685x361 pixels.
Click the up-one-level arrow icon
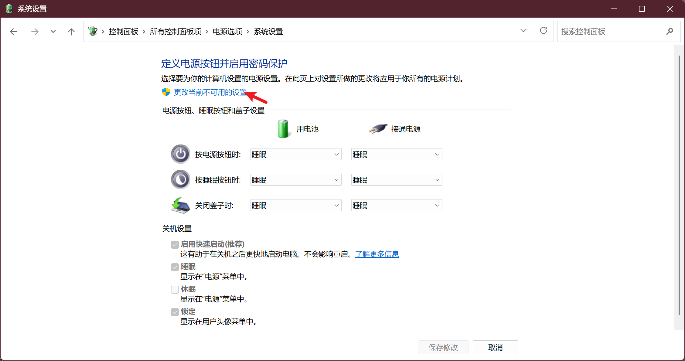pyautogui.click(x=71, y=32)
